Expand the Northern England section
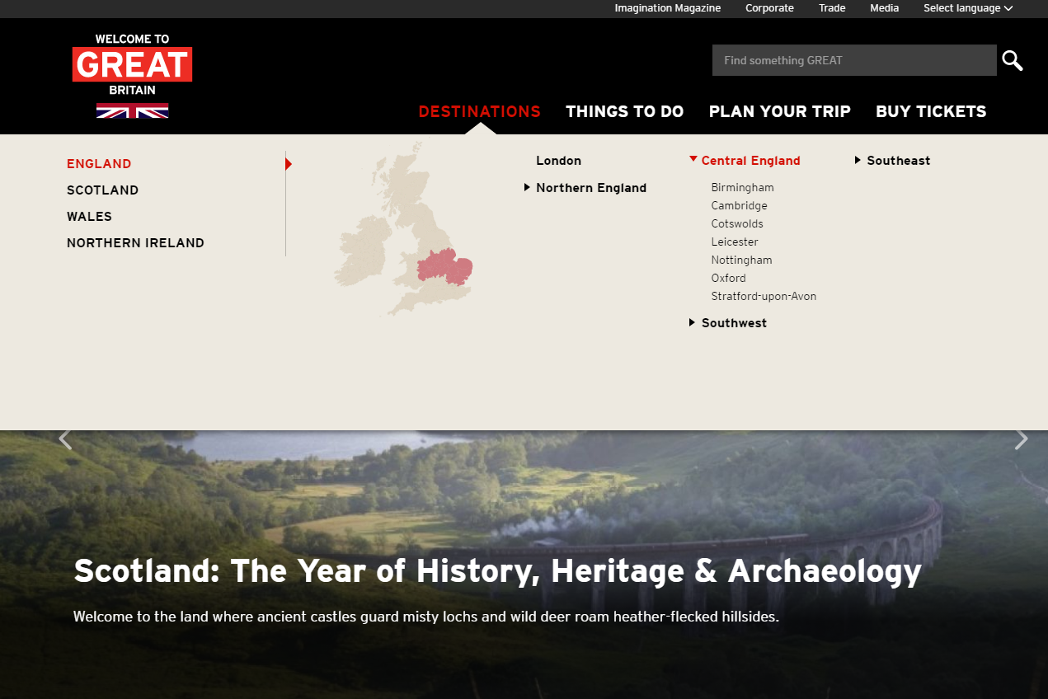Viewport: 1048px width, 699px height. pos(590,188)
